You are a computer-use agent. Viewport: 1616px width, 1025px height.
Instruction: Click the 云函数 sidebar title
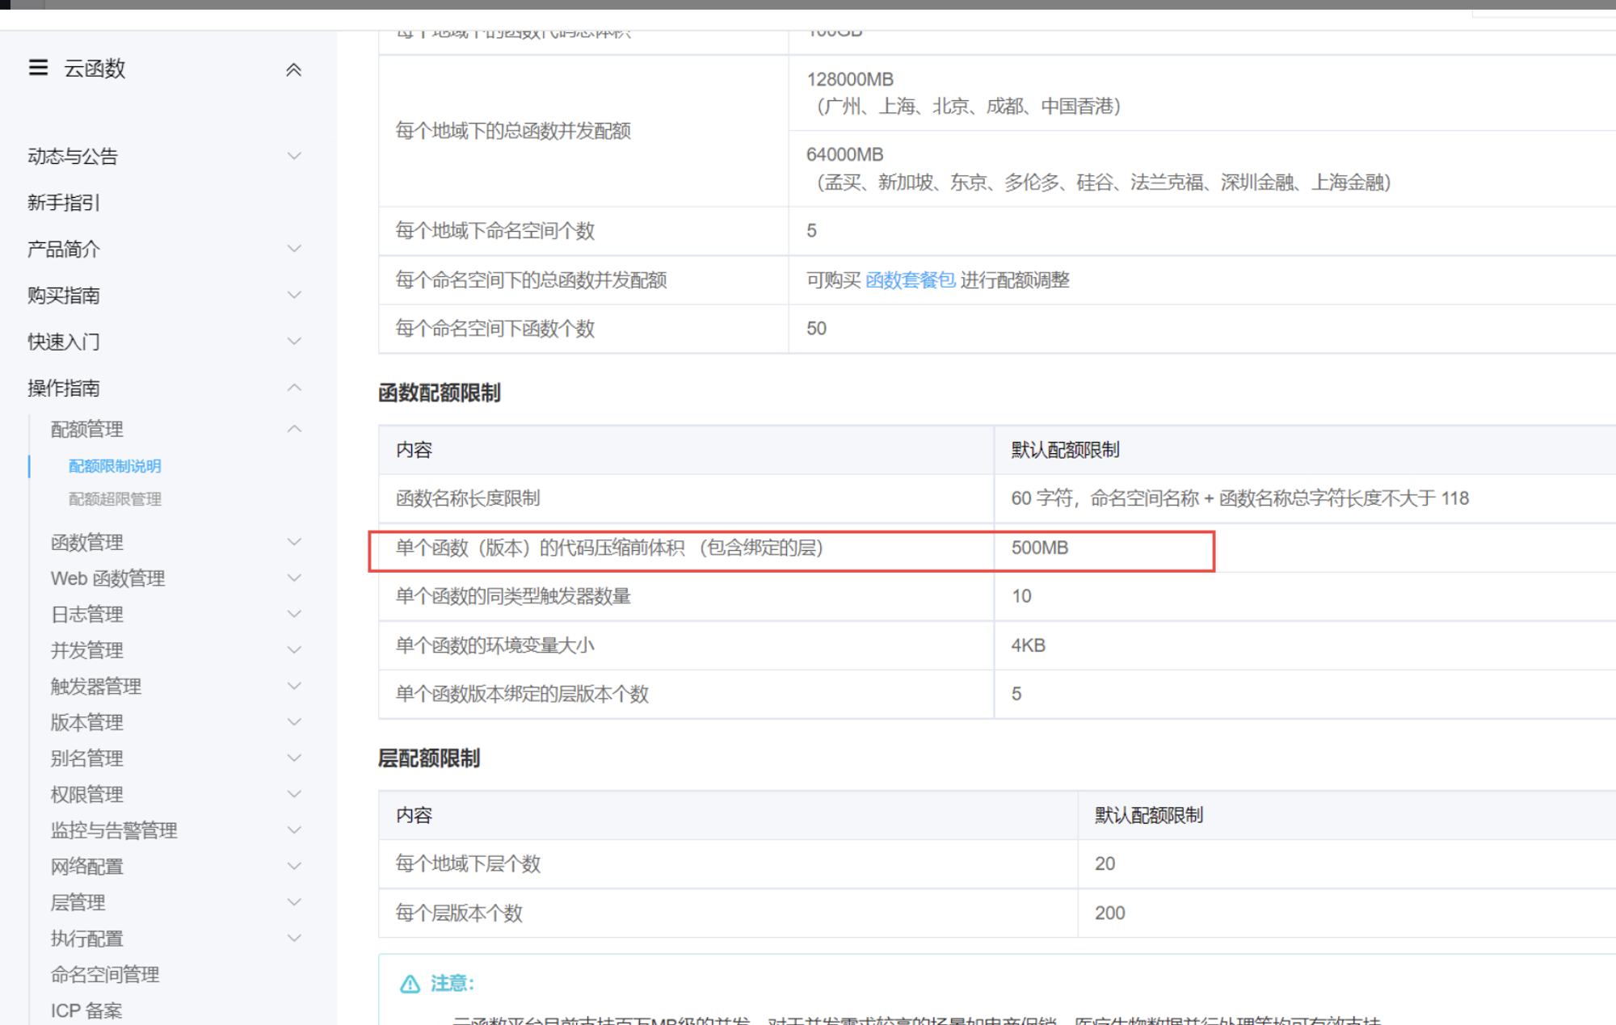pos(95,69)
